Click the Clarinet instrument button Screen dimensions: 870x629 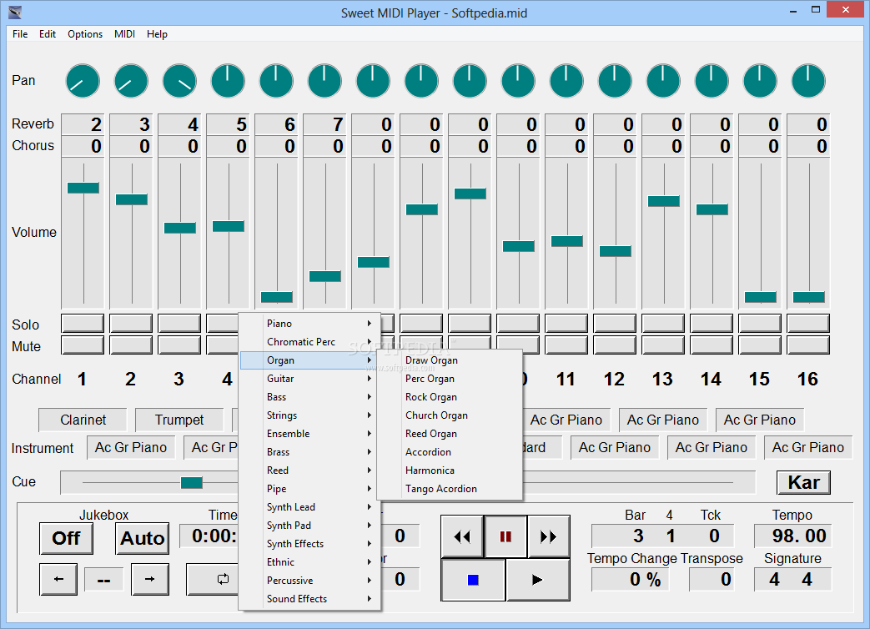pyautogui.click(x=83, y=420)
